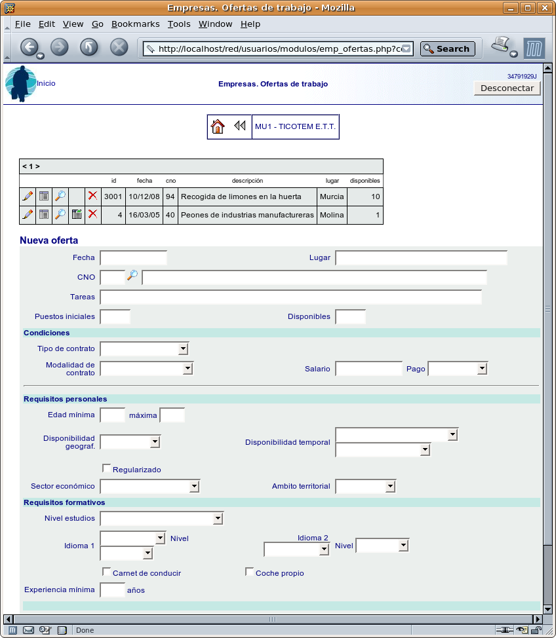Open the Nivel estudios dropdown
Viewport: 556px width, 638px height.
[x=162, y=518]
